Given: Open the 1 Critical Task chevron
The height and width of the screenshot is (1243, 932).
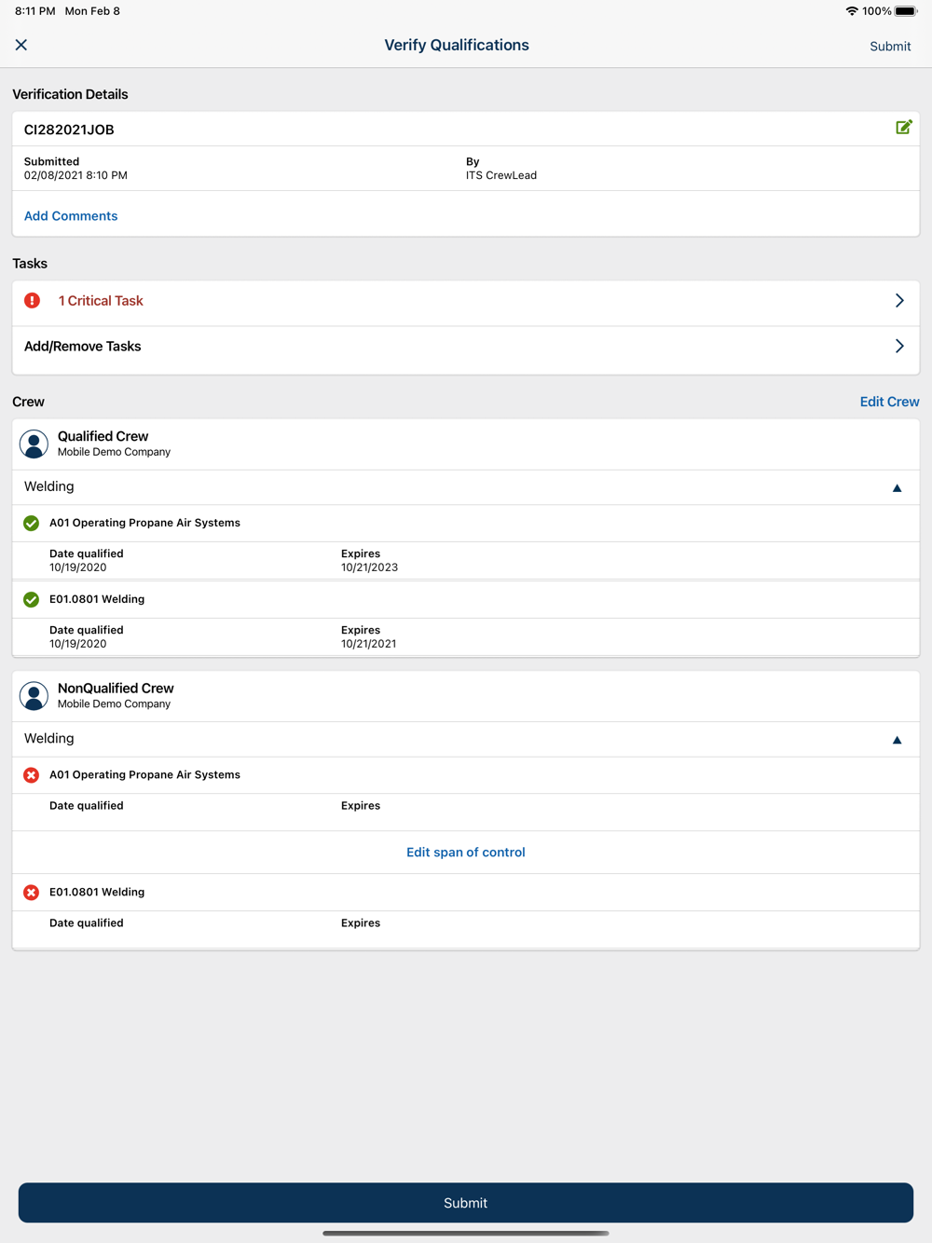Looking at the screenshot, I should click(x=899, y=300).
